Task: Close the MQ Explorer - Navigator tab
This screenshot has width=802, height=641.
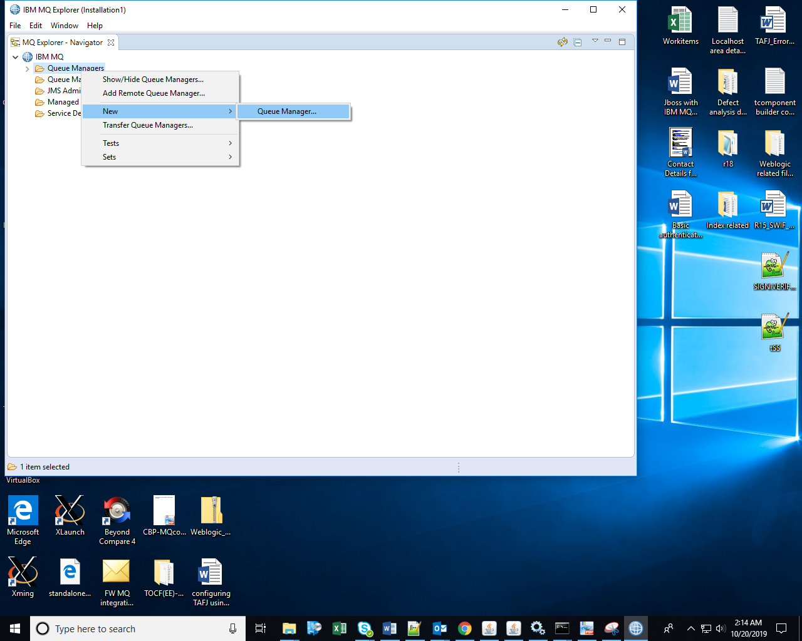Action: tap(111, 43)
